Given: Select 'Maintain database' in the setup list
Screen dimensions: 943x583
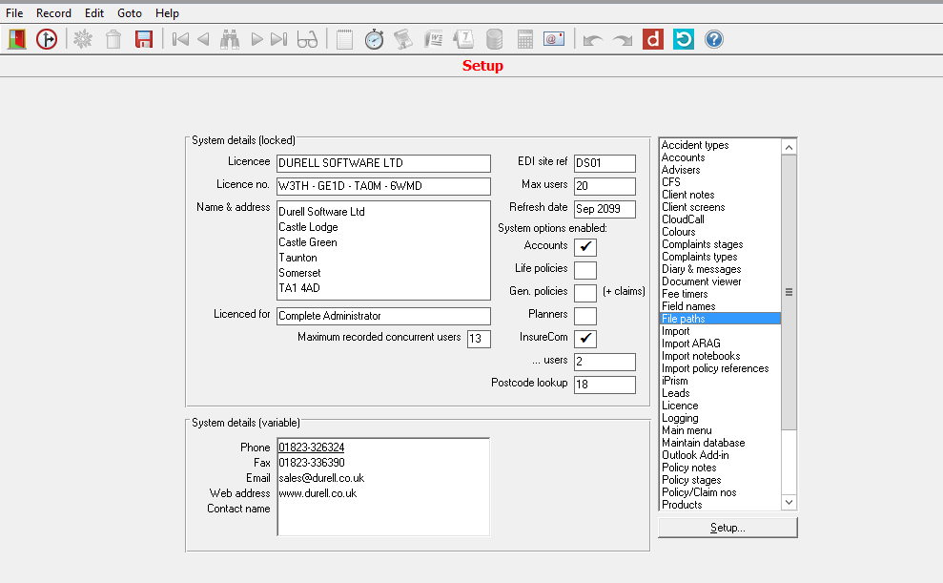Looking at the screenshot, I should (x=721, y=443).
